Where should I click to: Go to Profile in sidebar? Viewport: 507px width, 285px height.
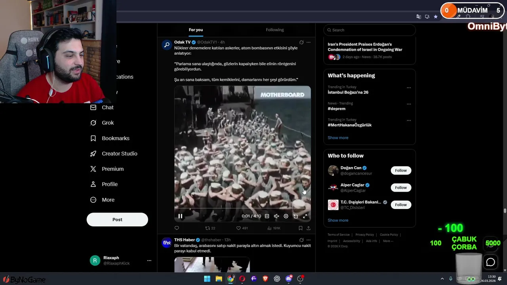click(104, 184)
